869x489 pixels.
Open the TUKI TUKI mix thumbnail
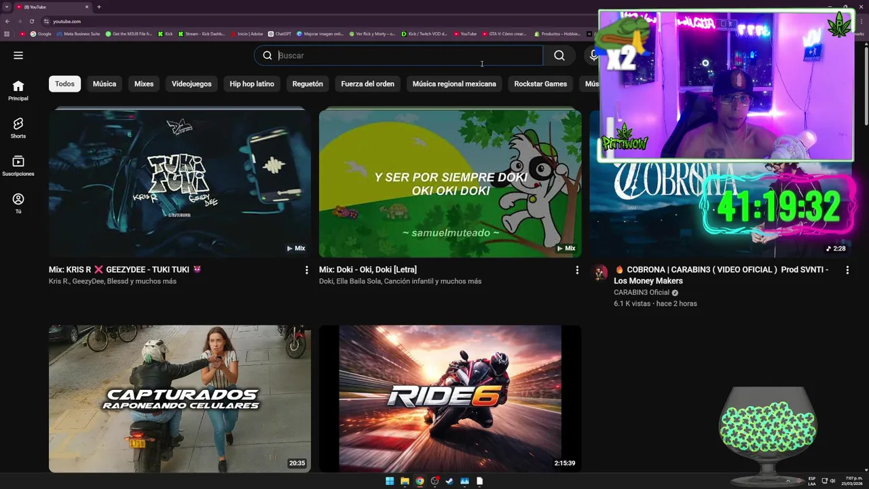tap(180, 183)
